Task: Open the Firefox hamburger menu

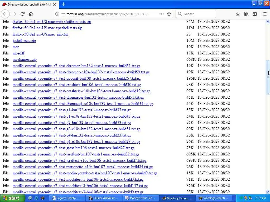Action: 265,14
